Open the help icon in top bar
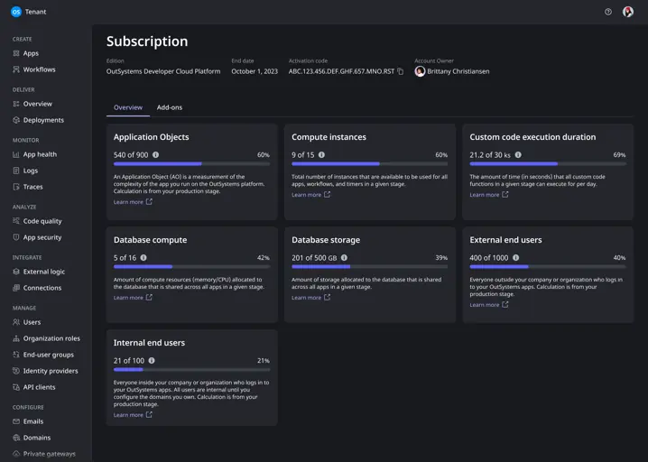 coord(608,12)
